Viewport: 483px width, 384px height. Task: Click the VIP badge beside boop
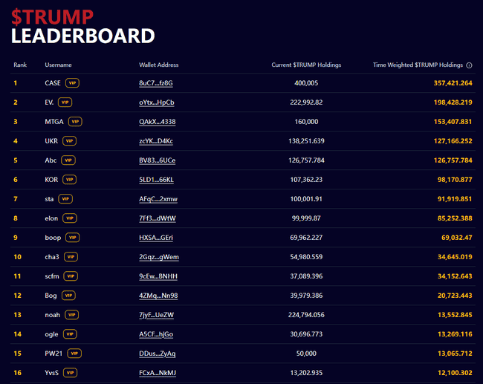click(x=73, y=237)
